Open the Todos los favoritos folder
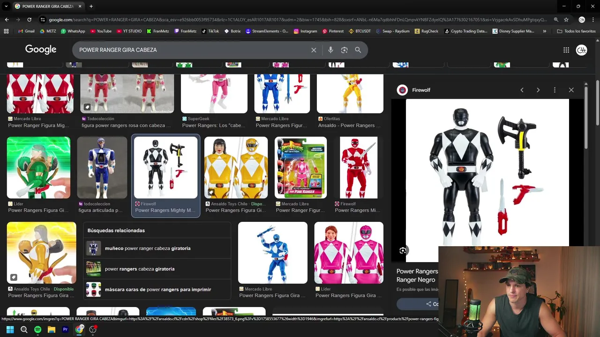Viewport: 600px width, 337px height. (x=576, y=31)
